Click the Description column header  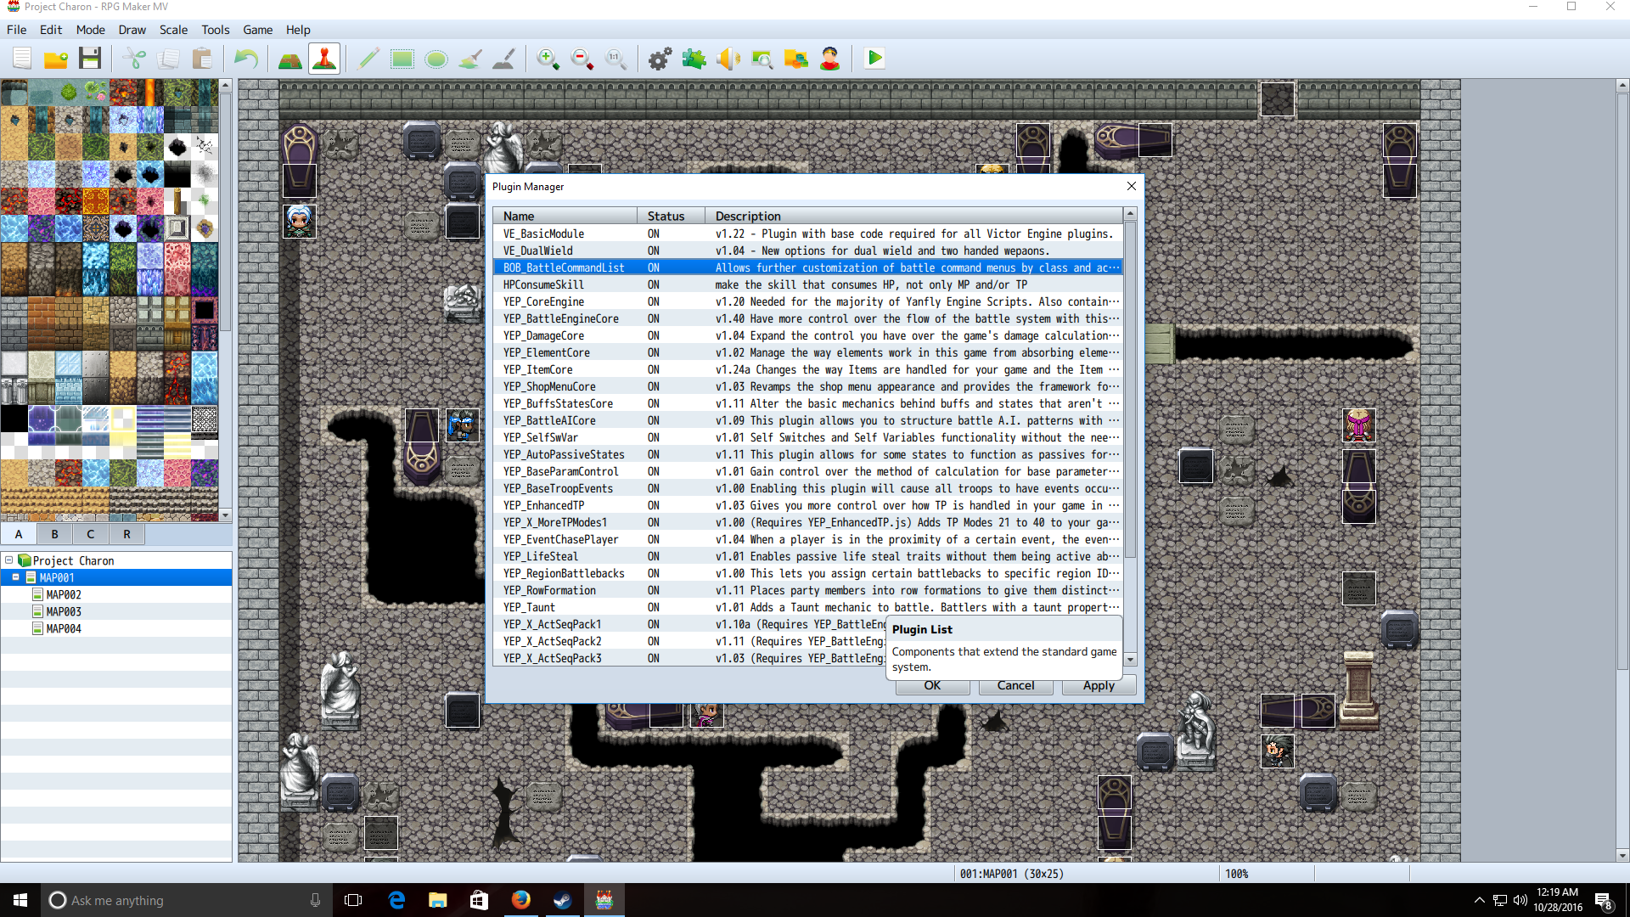click(914, 216)
